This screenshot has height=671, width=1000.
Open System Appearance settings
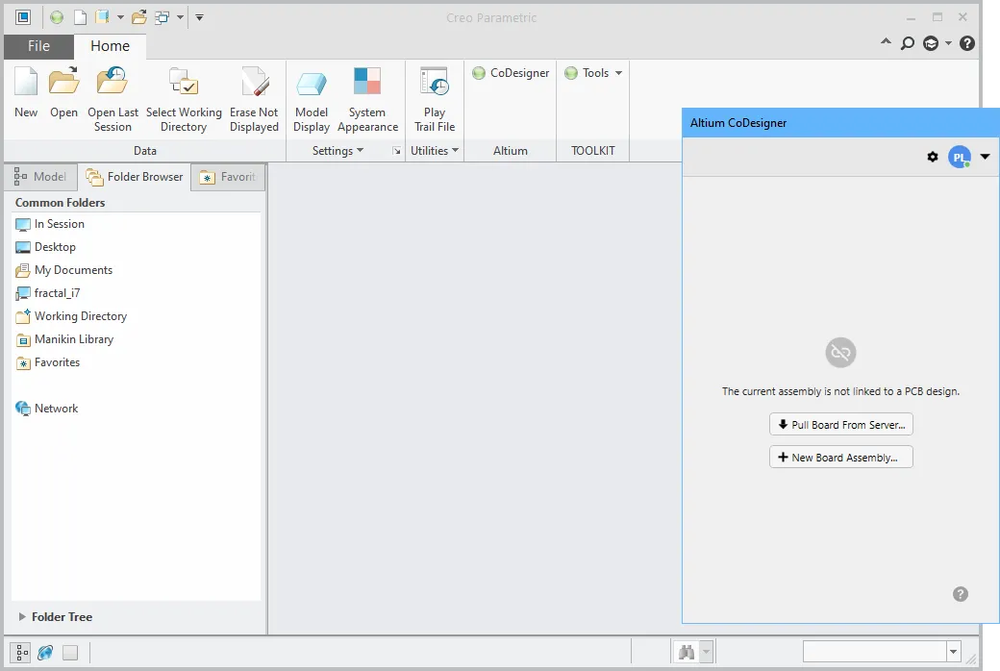point(368,100)
